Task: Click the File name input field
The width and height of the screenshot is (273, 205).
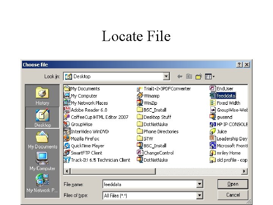Action: coord(150,184)
